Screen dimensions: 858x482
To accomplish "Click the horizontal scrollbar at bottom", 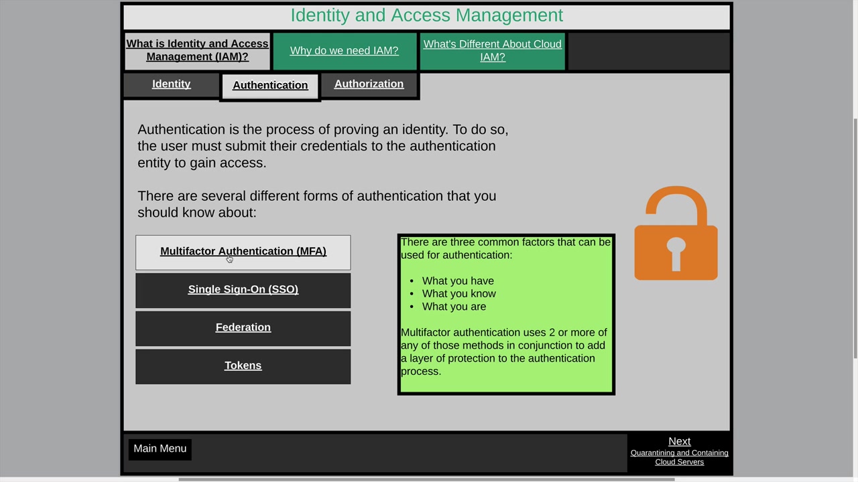I will pos(426,479).
